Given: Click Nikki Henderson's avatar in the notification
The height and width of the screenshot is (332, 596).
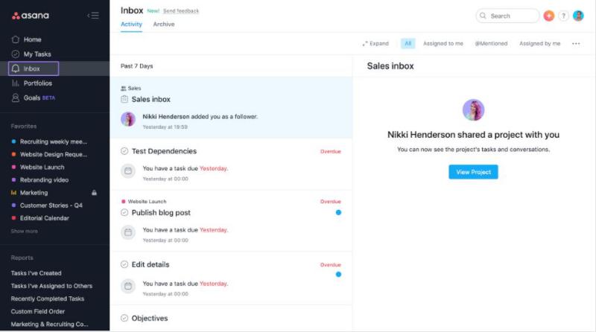Looking at the screenshot, I should [x=128, y=119].
